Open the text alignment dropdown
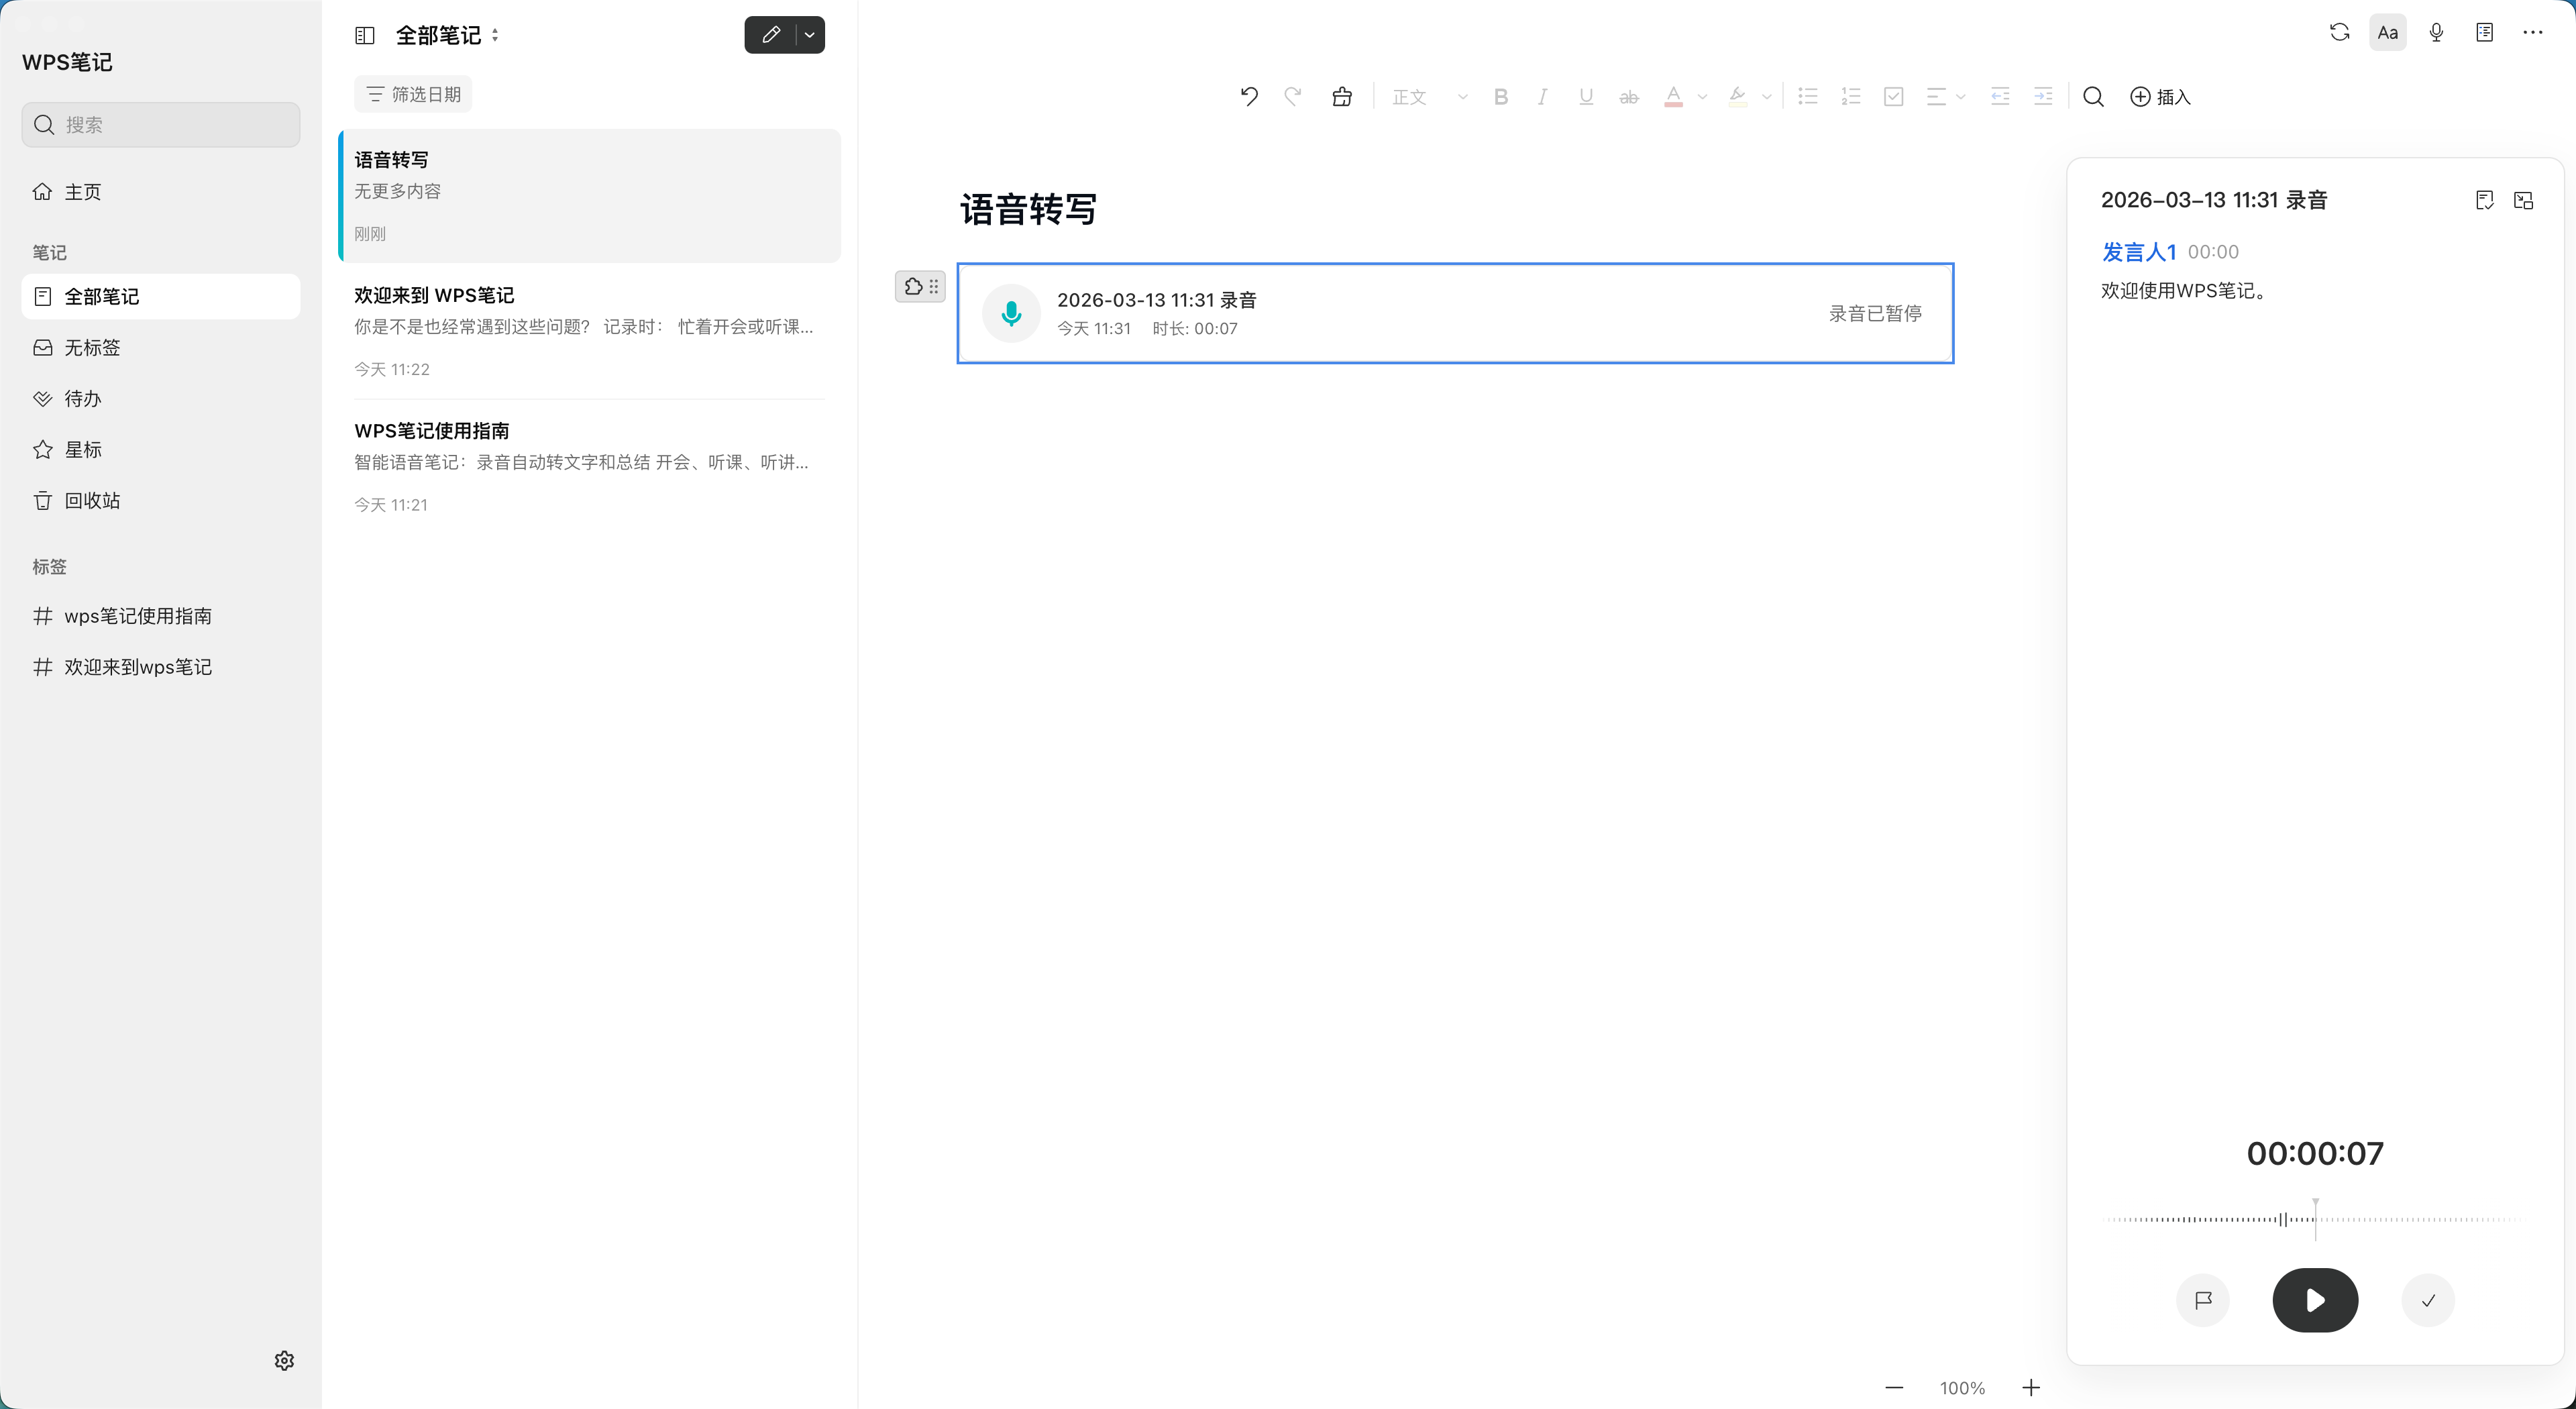This screenshot has height=1409, width=2576. (x=1946, y=96)
